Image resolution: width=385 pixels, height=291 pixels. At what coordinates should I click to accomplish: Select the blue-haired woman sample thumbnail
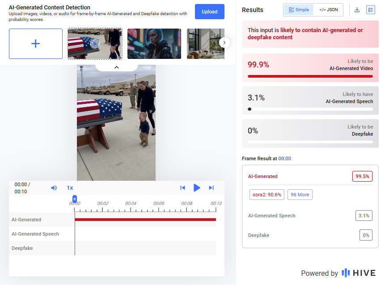tap(154, 44)
